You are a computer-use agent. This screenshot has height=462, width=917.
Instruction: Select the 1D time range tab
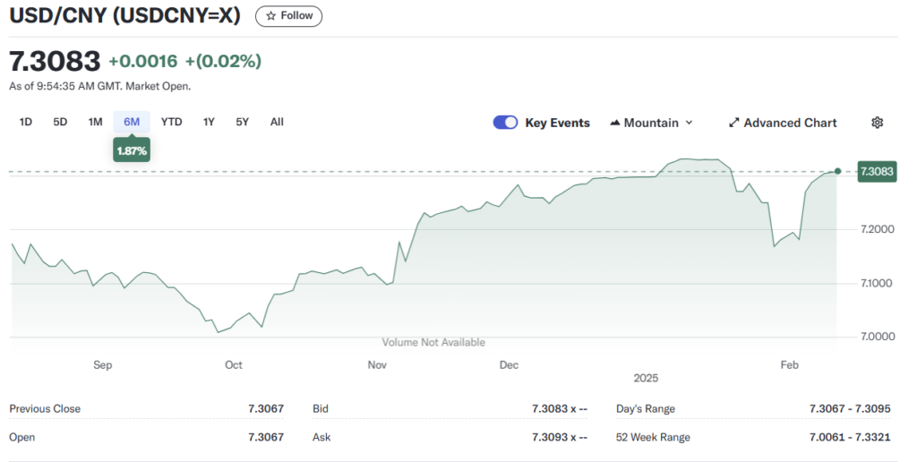click(26, 122)
